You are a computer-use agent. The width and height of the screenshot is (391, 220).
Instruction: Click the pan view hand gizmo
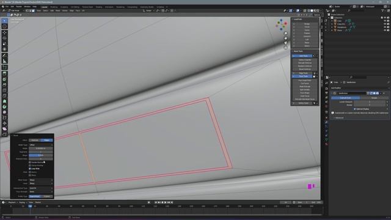click(286, 38)
